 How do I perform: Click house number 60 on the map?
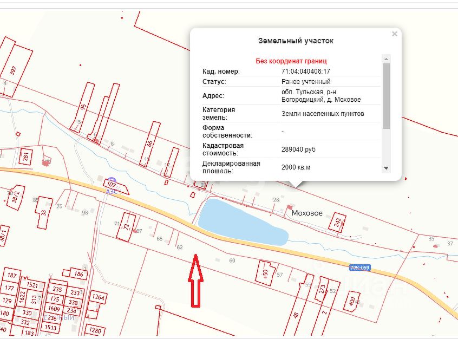coord(232,260)
